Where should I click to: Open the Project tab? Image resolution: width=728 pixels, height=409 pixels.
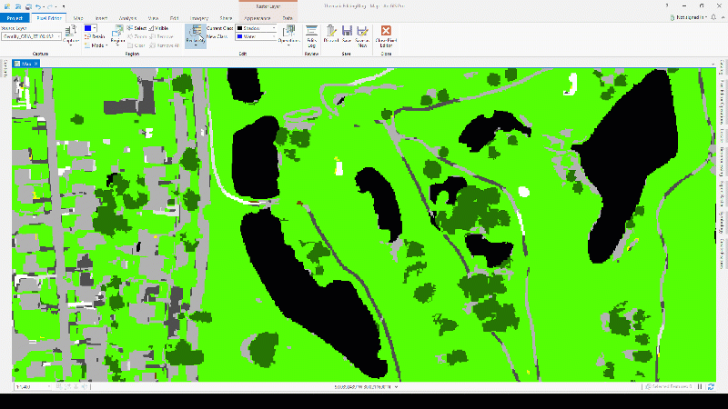point(15,18)
